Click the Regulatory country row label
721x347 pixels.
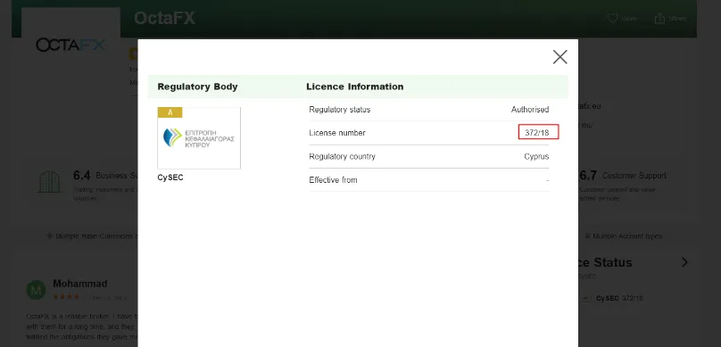[342, 156]
